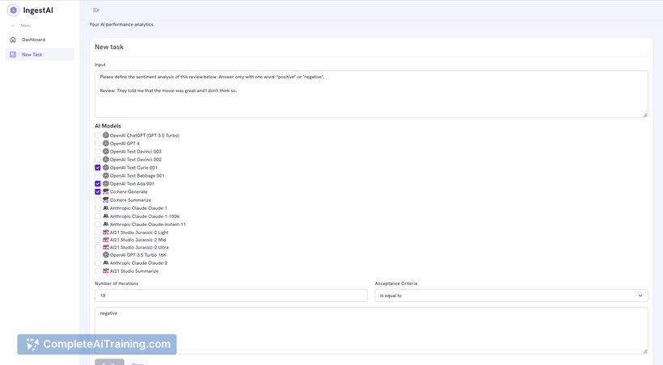Screen dimensions: 663x365
Task: Click the label text OpenAI GPT 3.5 Turbo 16K
Action: [138, 255]
